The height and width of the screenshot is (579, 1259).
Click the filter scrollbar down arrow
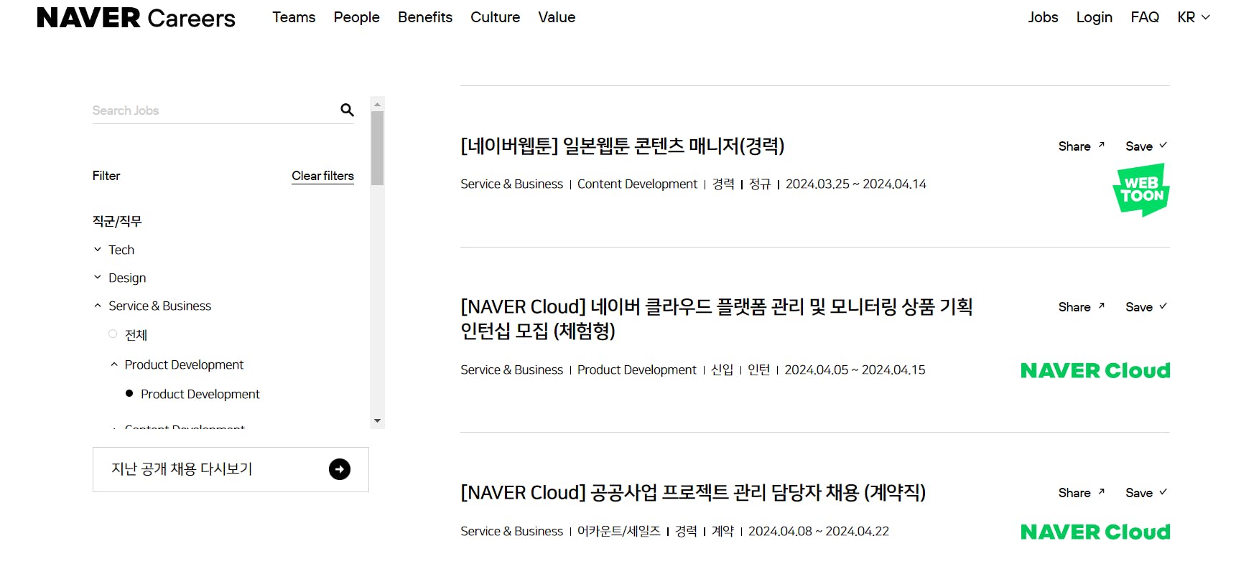pyautogui.click(x=377, y=421)
